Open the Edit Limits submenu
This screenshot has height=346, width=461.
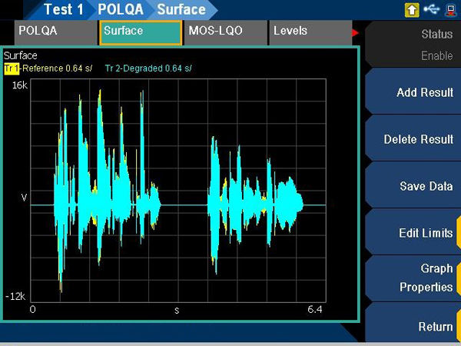[x=413, y=233]
